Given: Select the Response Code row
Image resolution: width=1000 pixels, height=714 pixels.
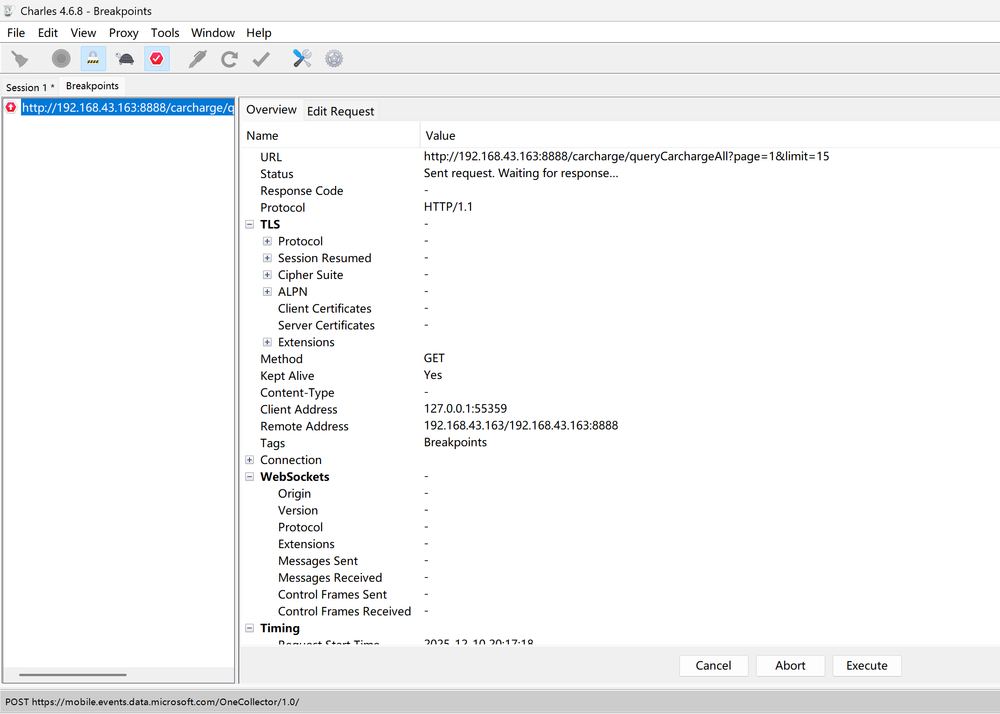Looking at the screenshot, I should pos(620,191).
